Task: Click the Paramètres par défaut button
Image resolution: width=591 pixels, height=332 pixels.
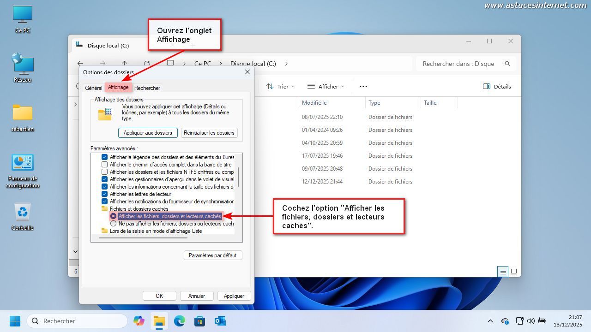Action: pyautogui.click(x=212, y=255)
